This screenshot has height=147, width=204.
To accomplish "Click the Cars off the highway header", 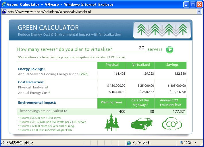I will [141, 103].
